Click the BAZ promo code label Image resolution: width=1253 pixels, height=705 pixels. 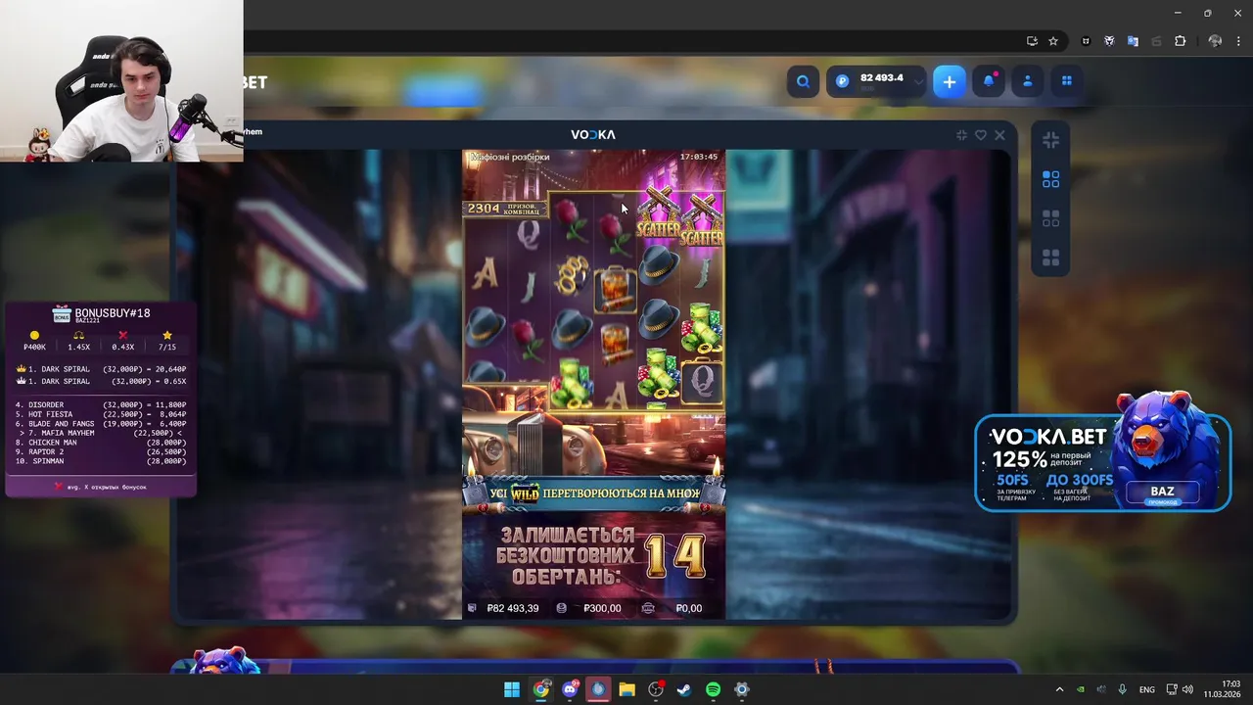tap(1162, 494)
